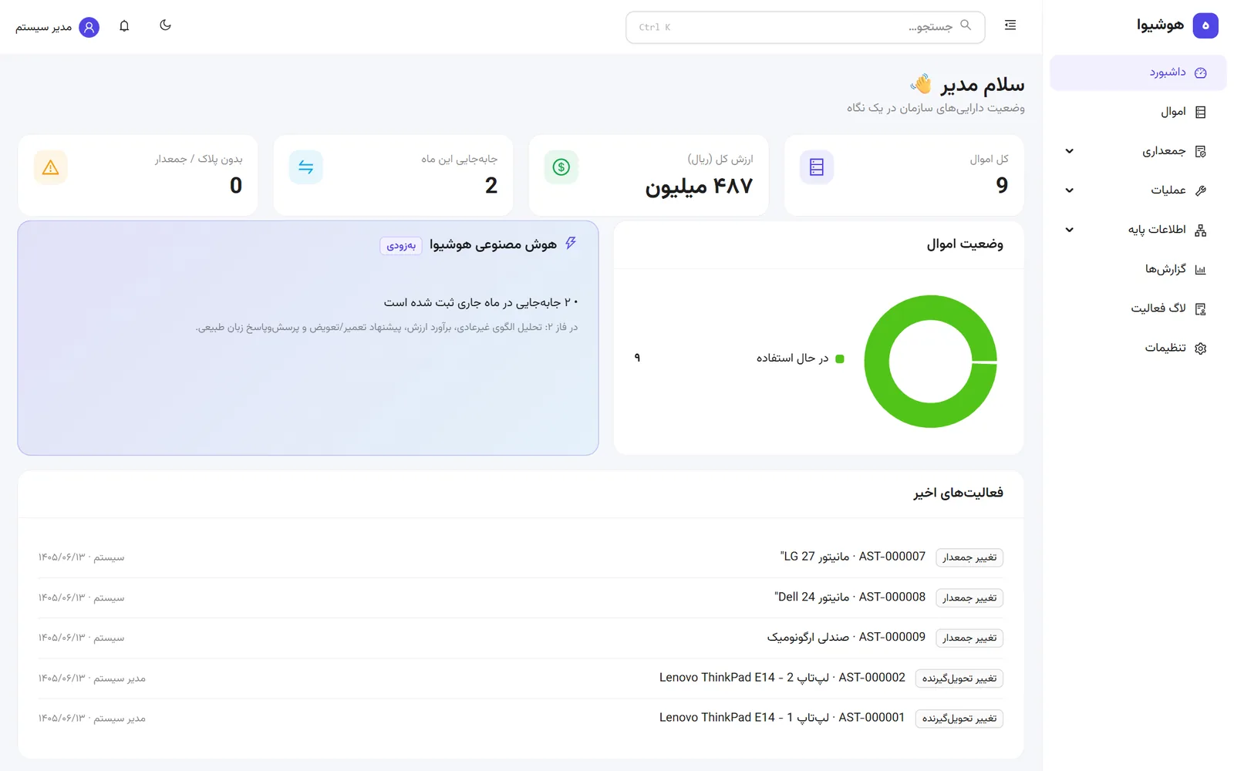Click AST-000001 Lenovo ThinkPad E14 - 1 entry

tap(782, 717)
